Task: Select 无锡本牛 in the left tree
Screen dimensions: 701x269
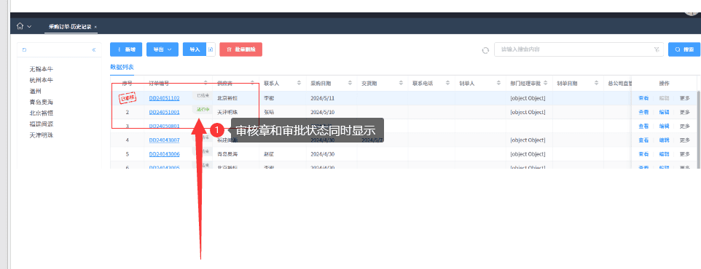Action: 41,69
